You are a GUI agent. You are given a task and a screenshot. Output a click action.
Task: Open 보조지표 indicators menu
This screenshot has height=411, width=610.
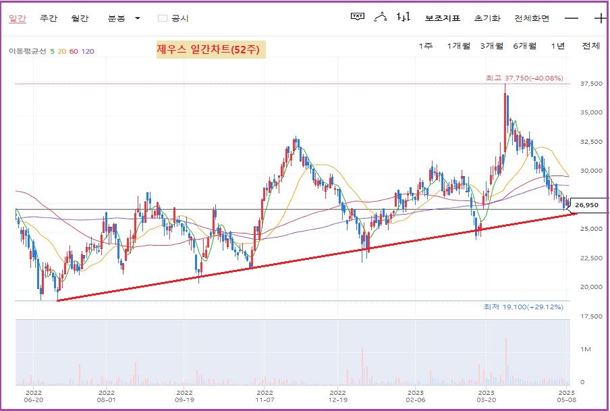point(443,18)
